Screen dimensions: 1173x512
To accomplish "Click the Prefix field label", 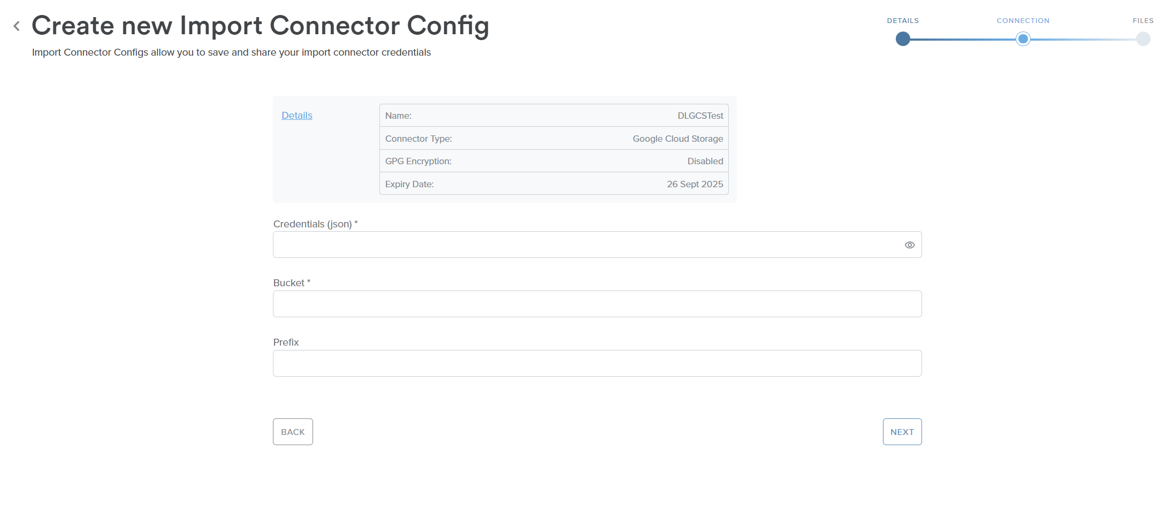I will [286, 342].
